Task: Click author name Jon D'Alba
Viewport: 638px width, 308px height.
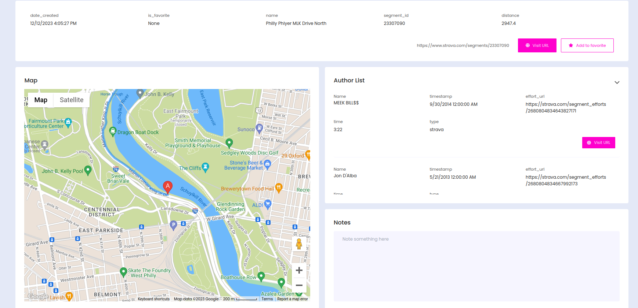Action: coord(345,176)
